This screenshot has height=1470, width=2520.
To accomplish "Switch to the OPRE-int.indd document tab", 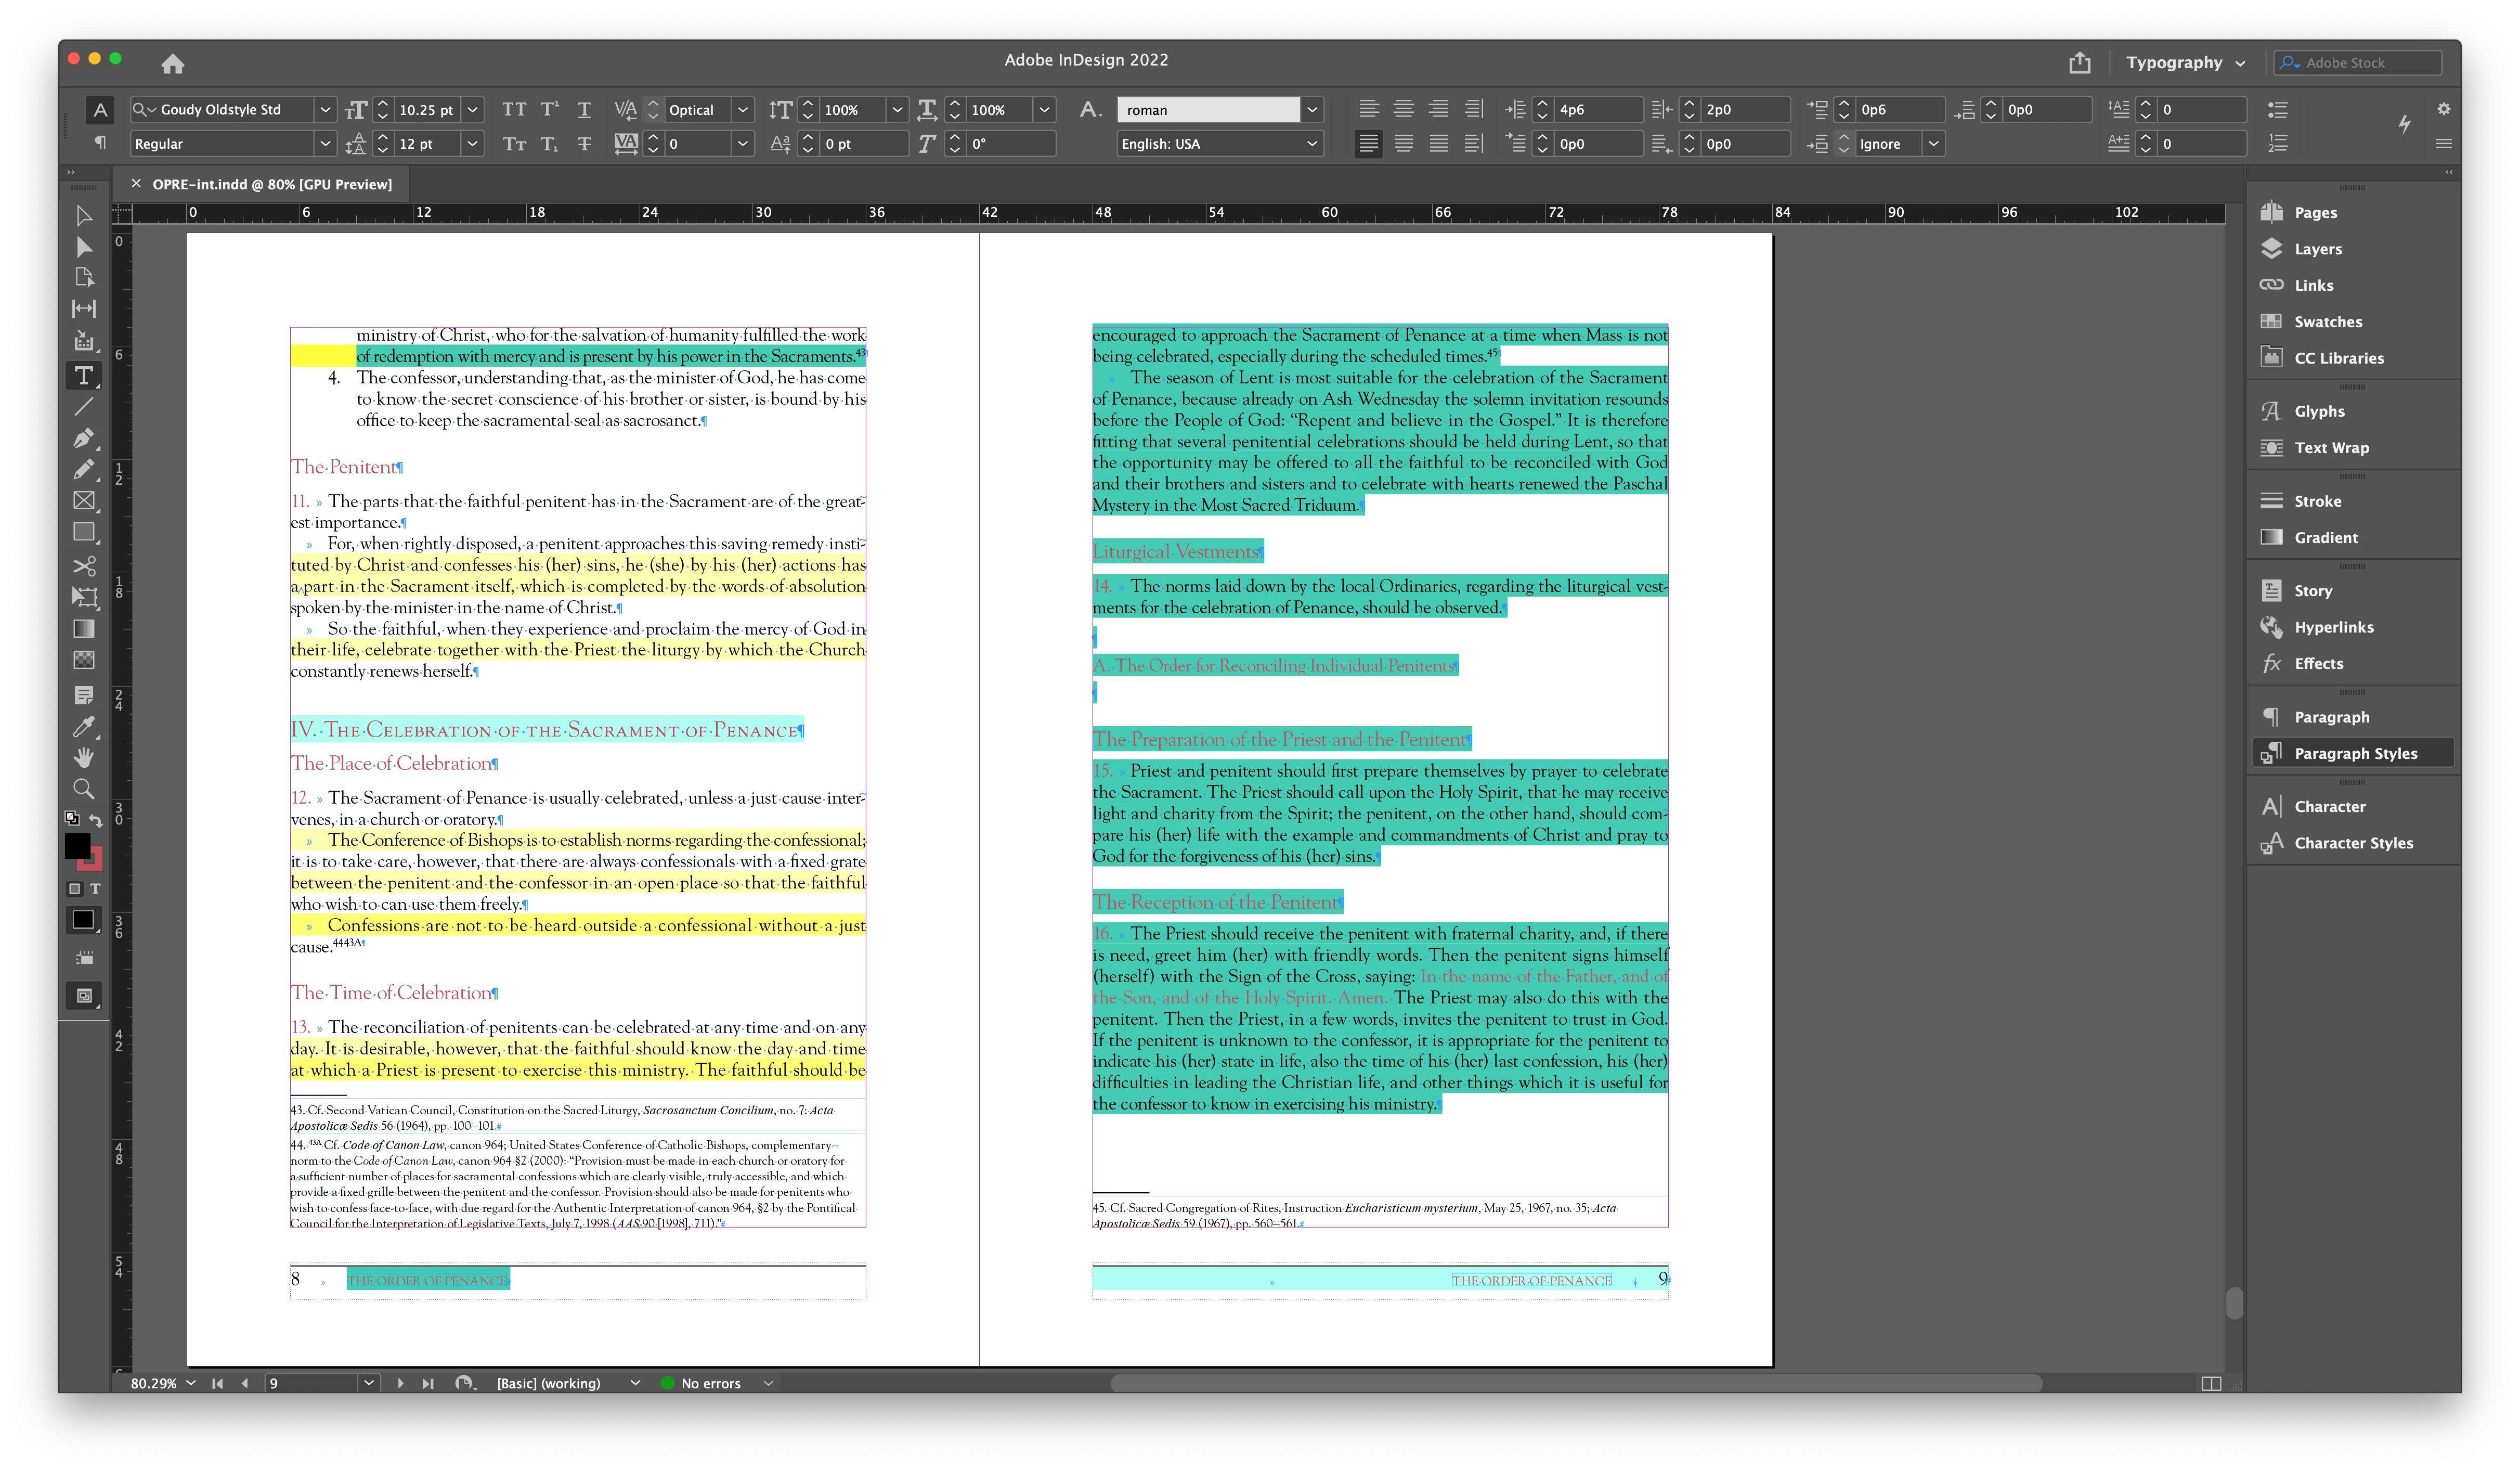I will 272,184.
